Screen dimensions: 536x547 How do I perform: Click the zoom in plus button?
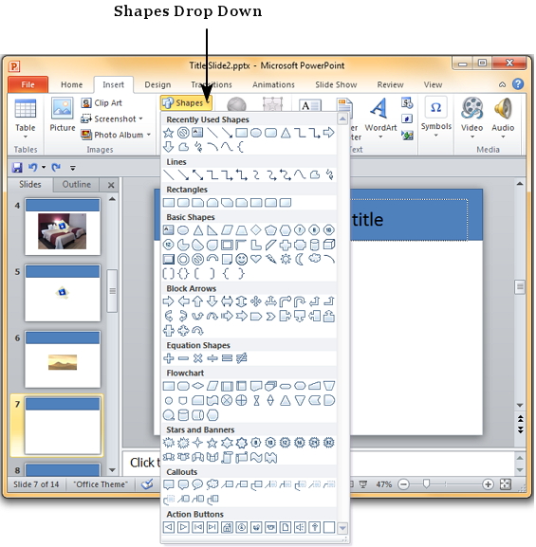pos(488,484)
